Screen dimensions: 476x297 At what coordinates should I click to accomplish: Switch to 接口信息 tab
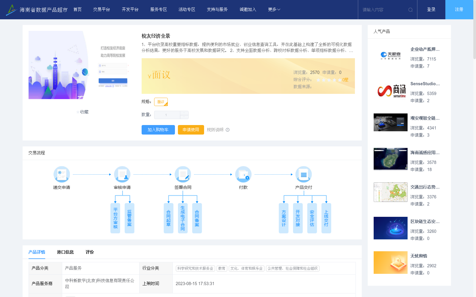point(65,252)
